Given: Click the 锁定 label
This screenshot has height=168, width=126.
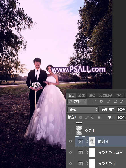Looking at the screenshot, I should coord(72,117).
